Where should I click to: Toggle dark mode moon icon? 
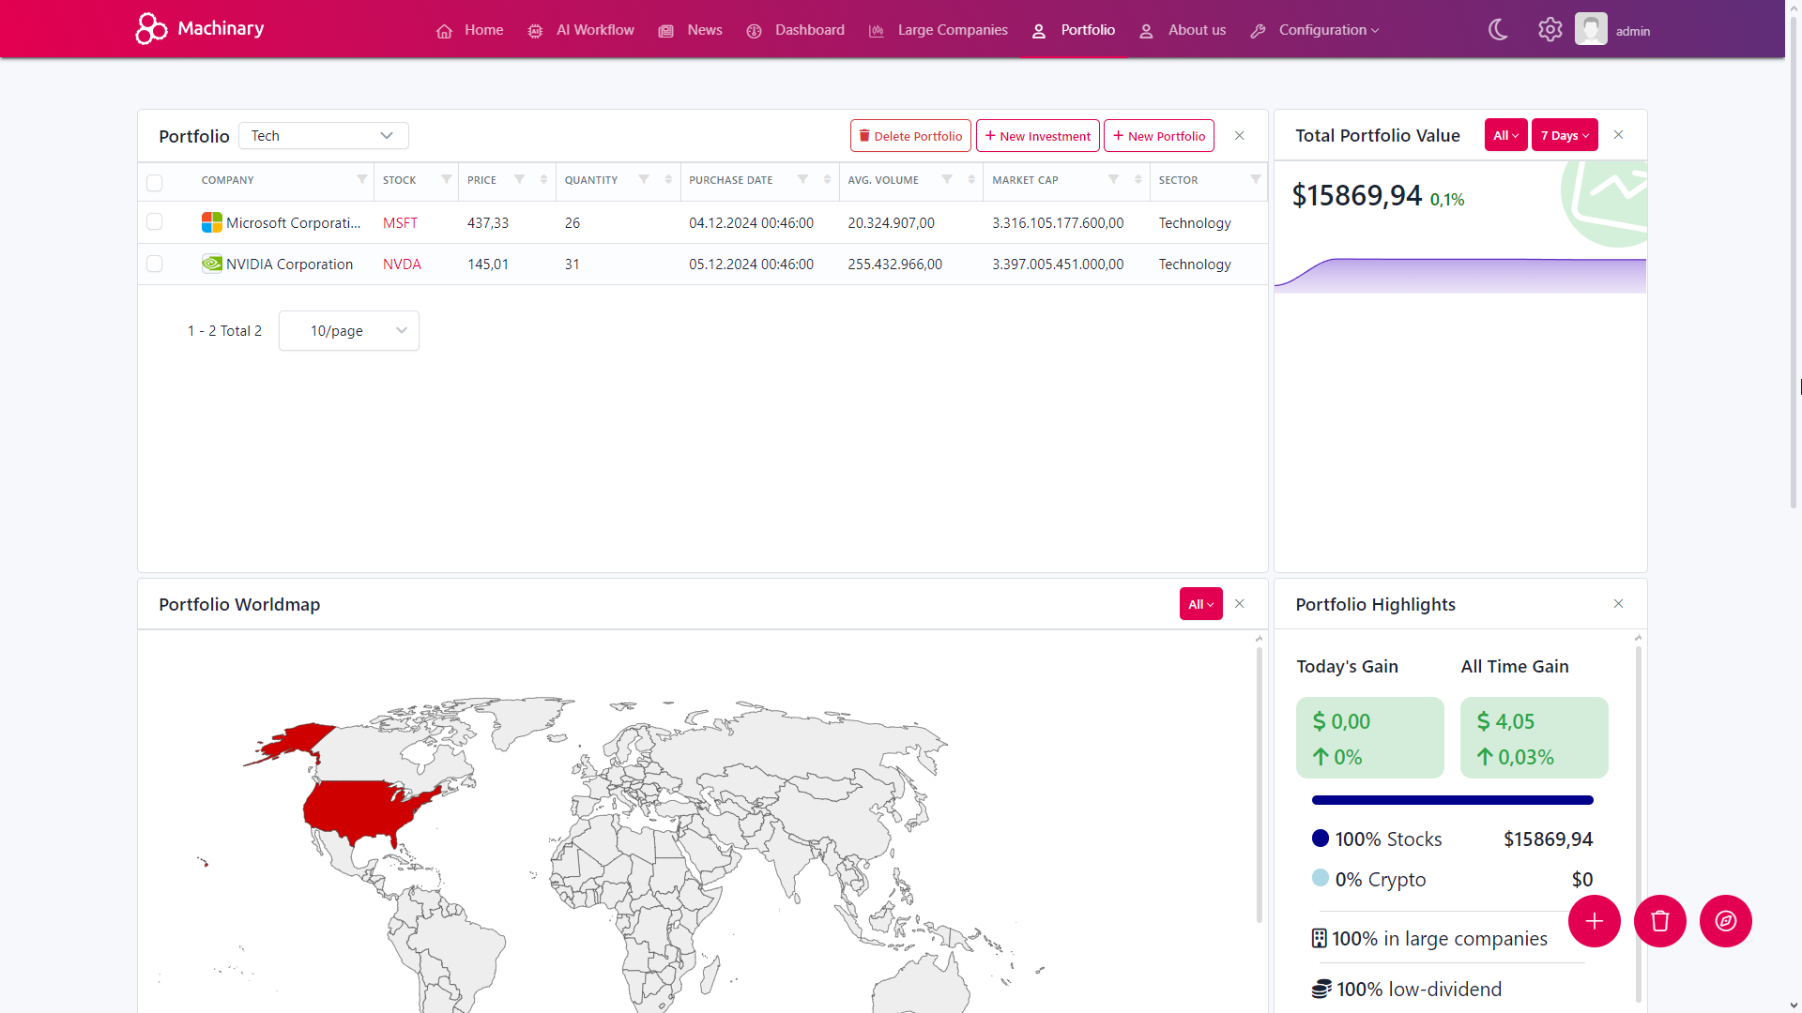pos(1498,30)
